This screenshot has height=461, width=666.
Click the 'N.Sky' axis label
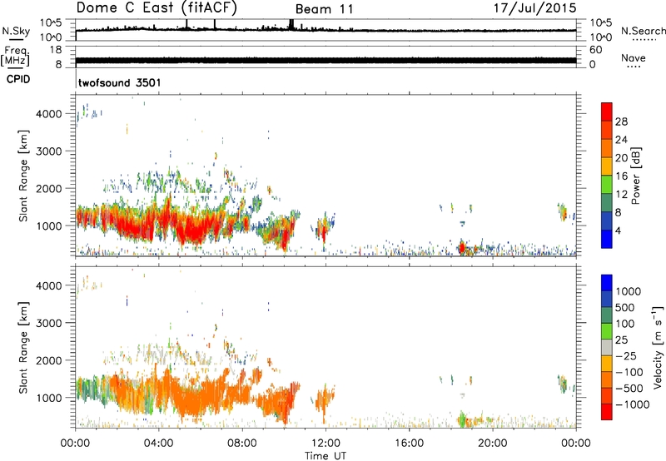[x=16, y=31]
